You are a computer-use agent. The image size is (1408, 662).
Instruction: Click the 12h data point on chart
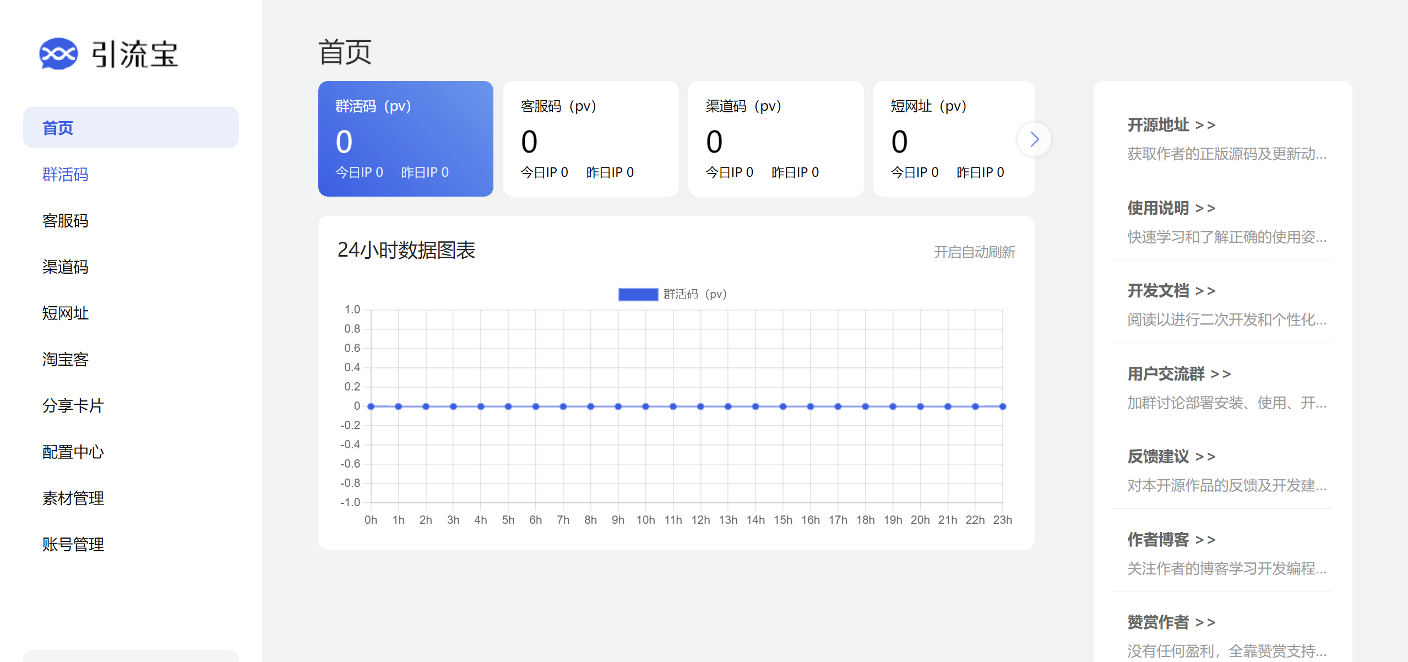point(700,406)
